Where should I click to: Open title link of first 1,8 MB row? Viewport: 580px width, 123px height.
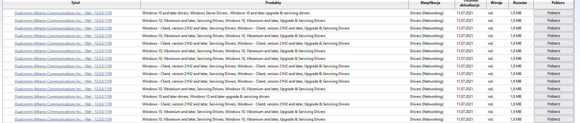(63, 51)
